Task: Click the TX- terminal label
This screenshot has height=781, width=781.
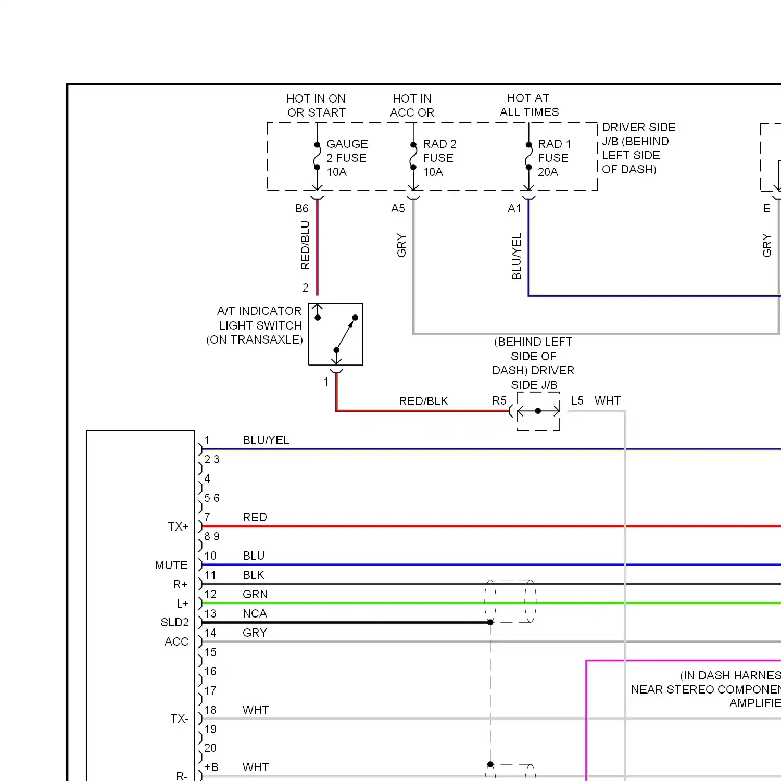Action: click(179, 719)
